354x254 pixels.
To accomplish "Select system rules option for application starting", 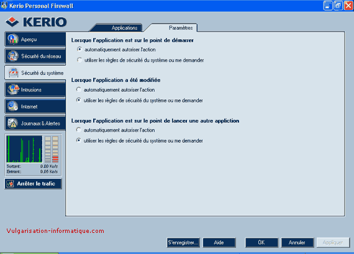I will point(79,60).
